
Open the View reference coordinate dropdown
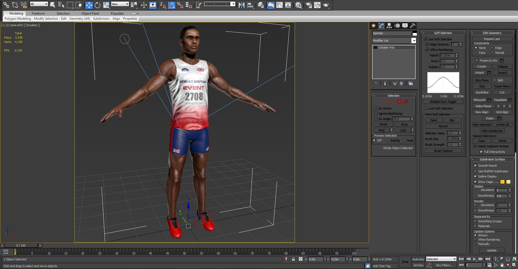point(120,4)
